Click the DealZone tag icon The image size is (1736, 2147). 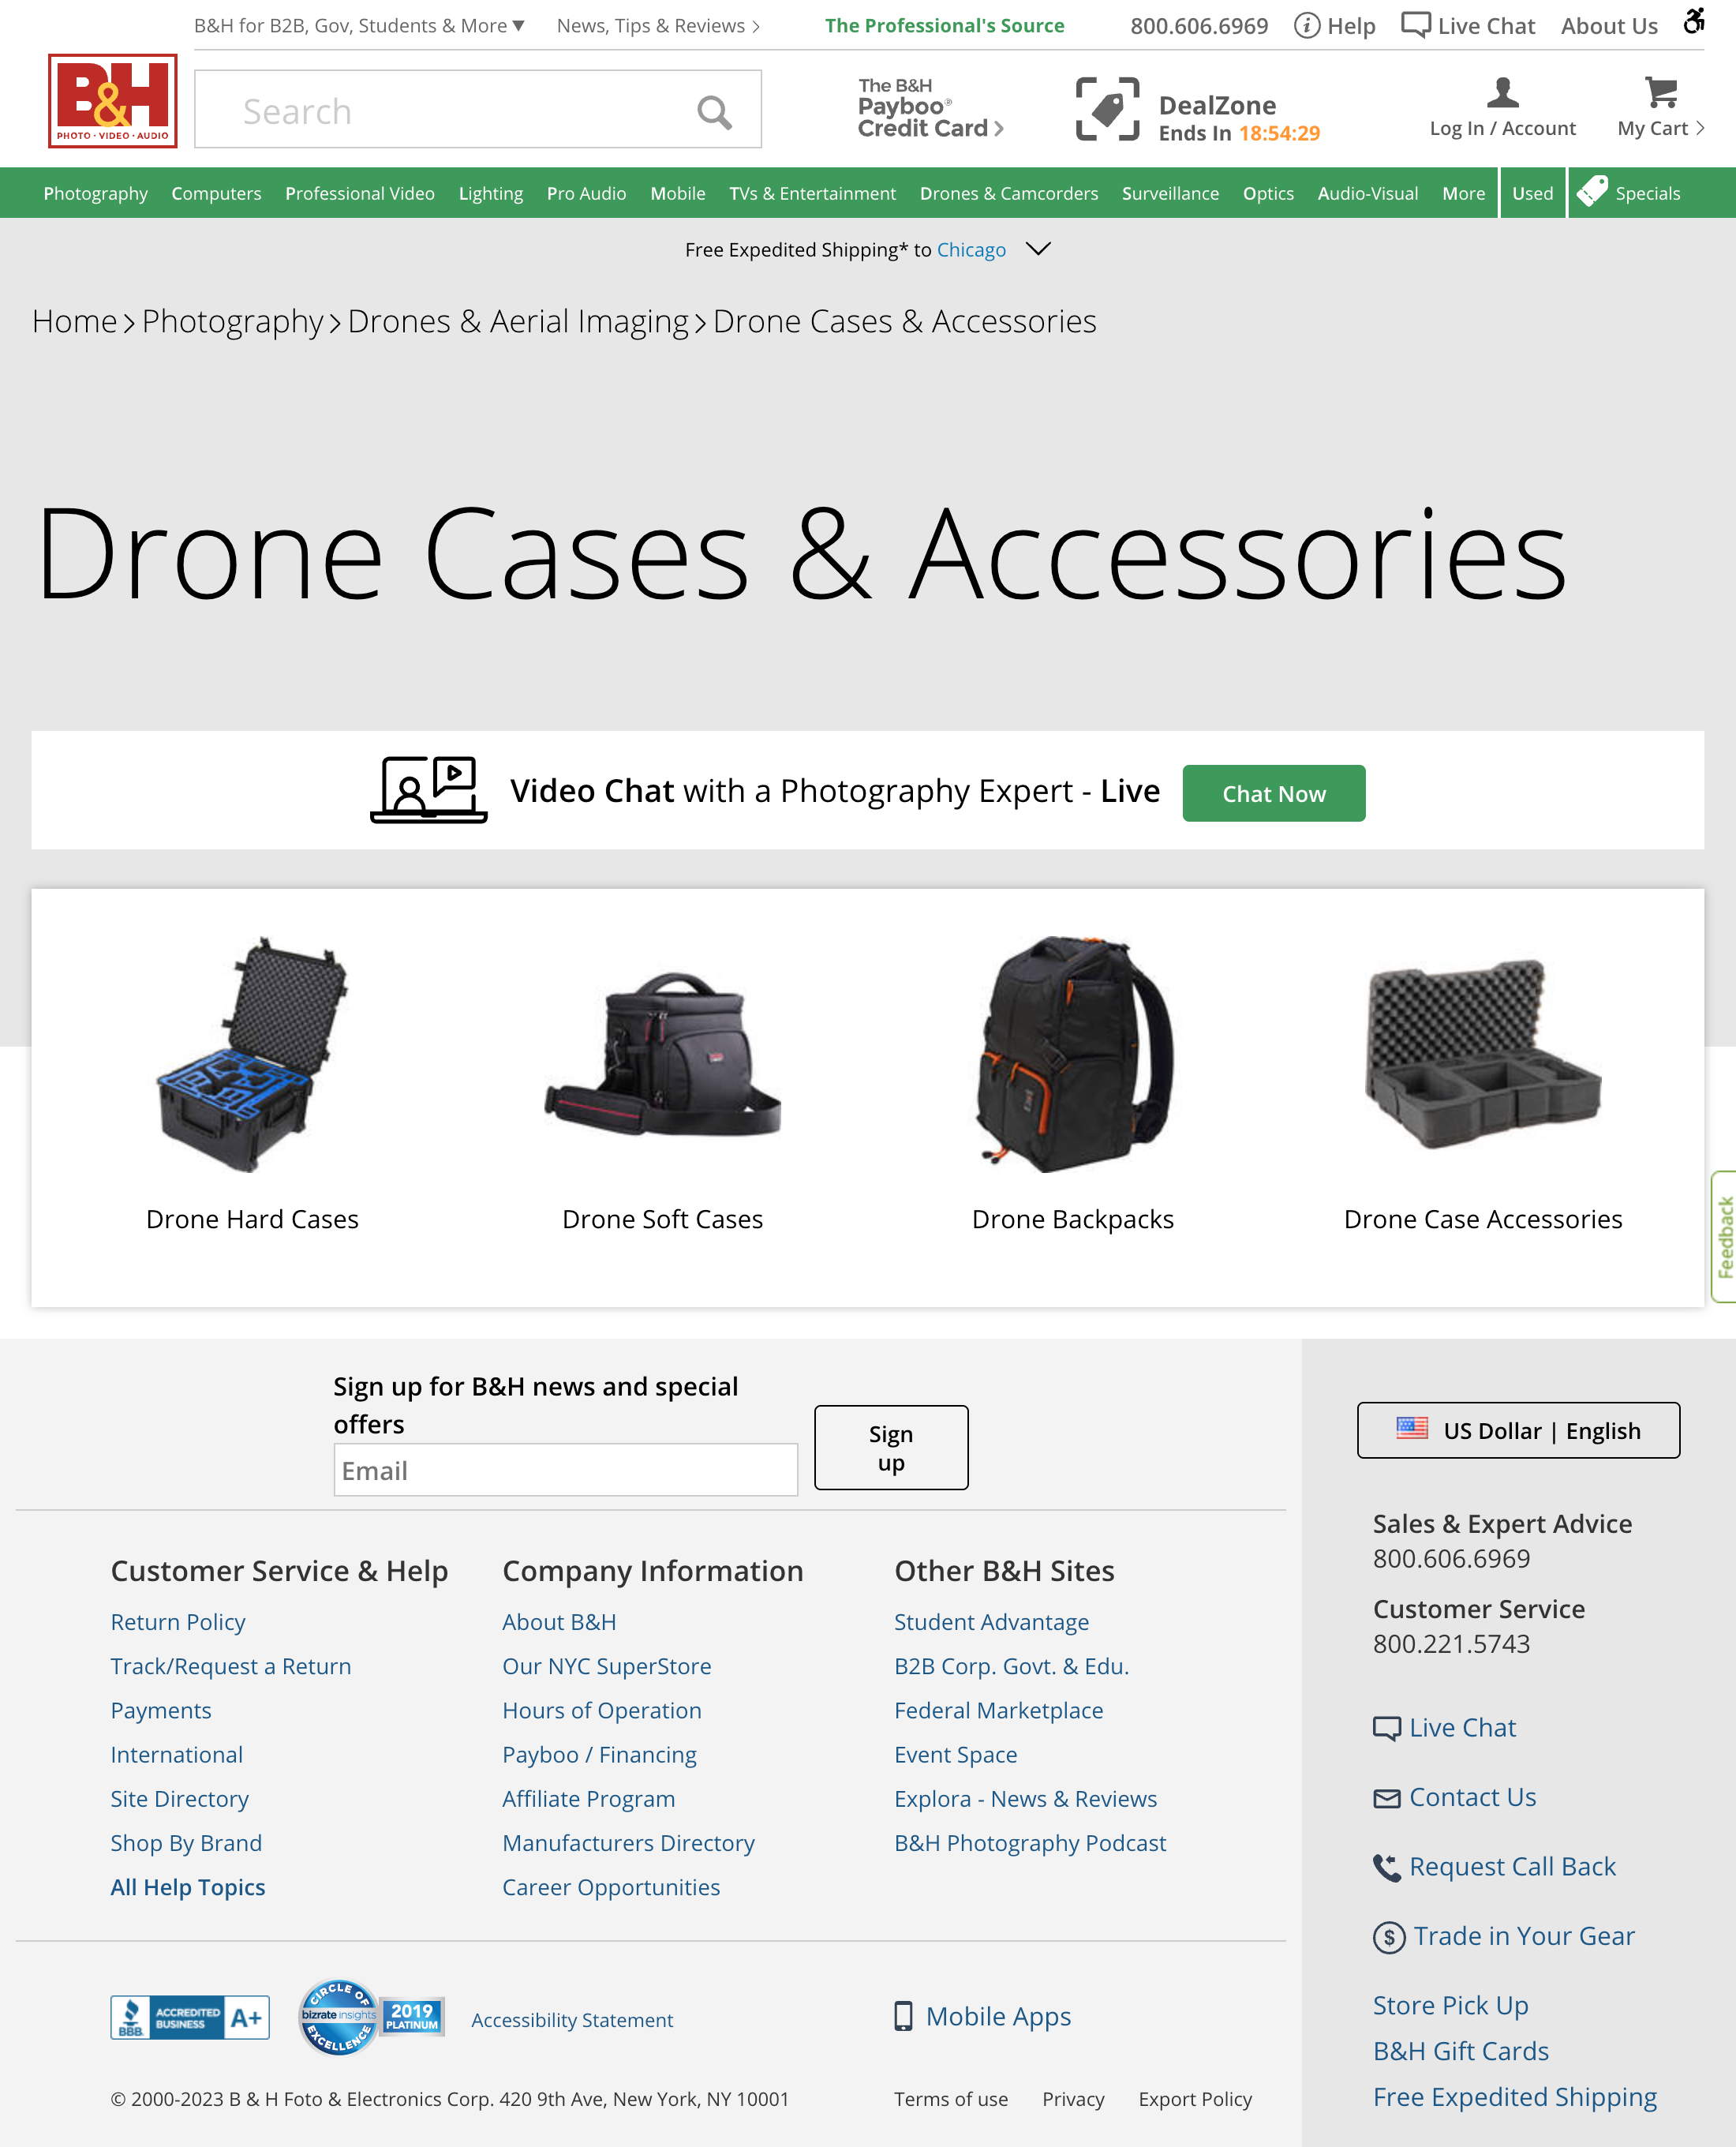[x=1108, y=108]
